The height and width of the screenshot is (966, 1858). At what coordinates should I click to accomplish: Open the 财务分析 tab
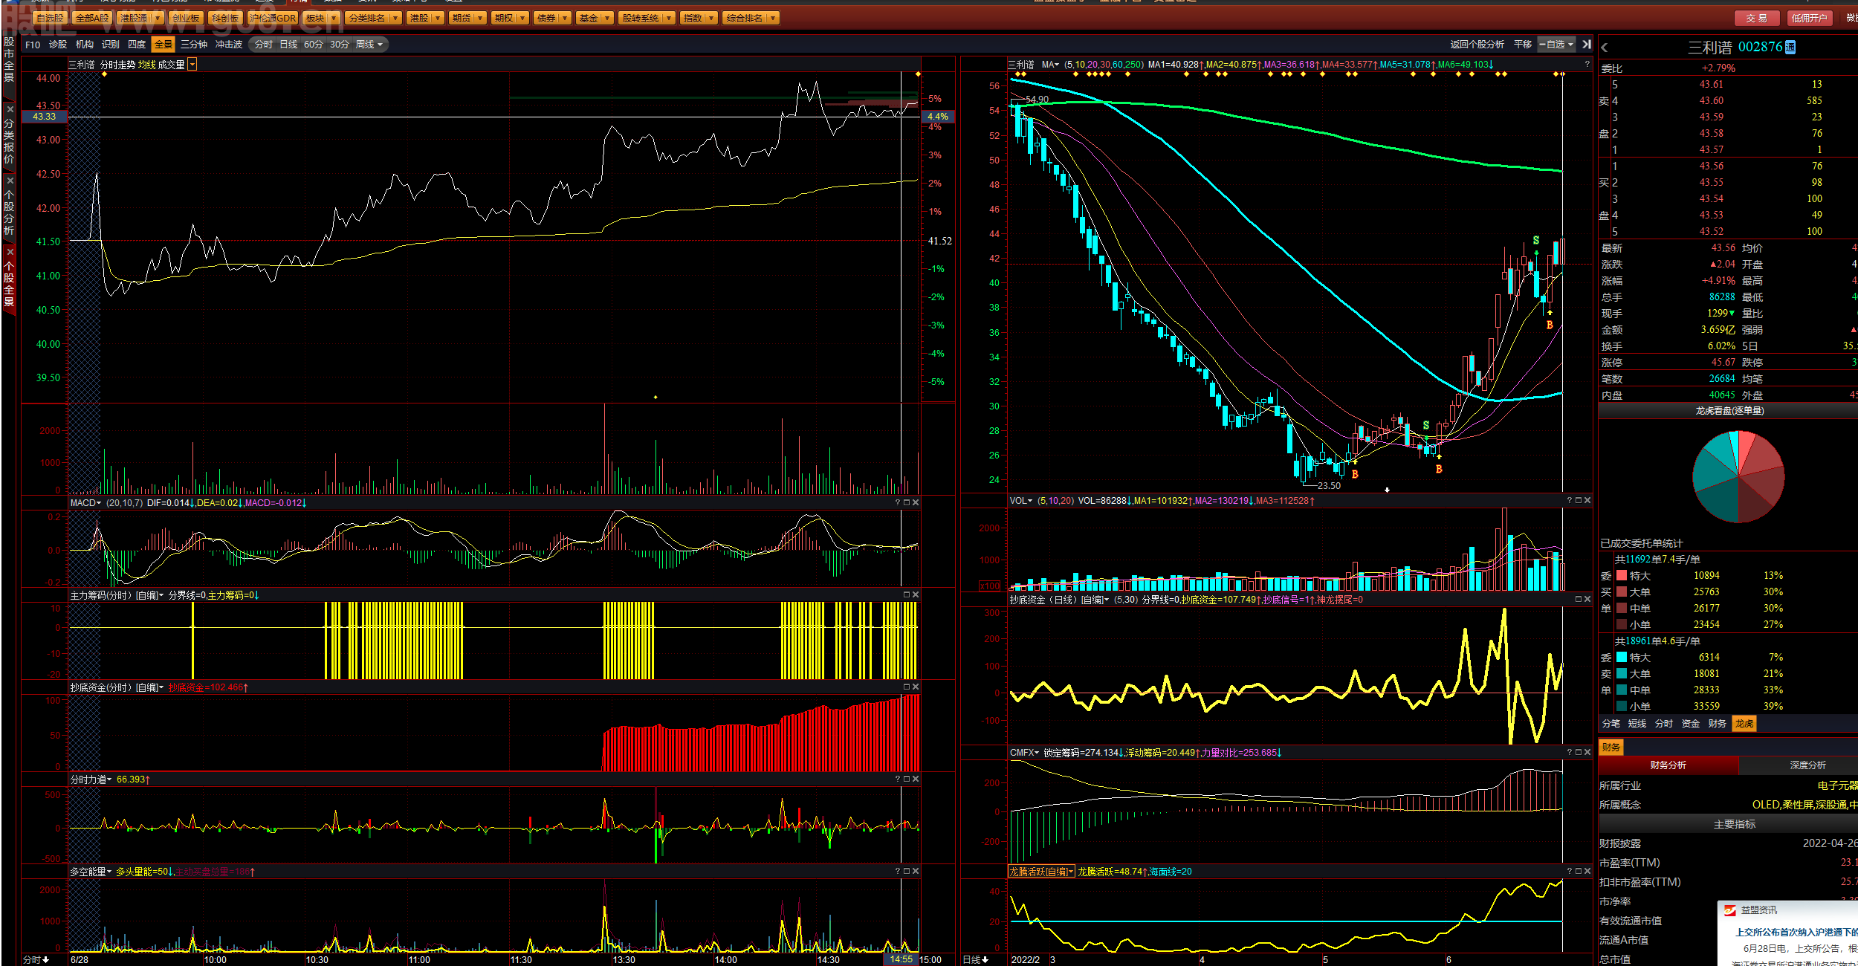point(1668,765)
